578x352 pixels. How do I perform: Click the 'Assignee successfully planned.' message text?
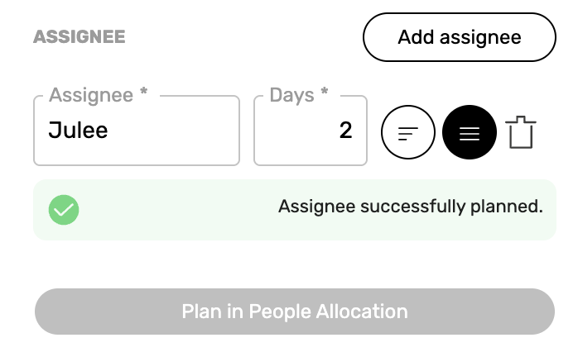pos(411,207)
